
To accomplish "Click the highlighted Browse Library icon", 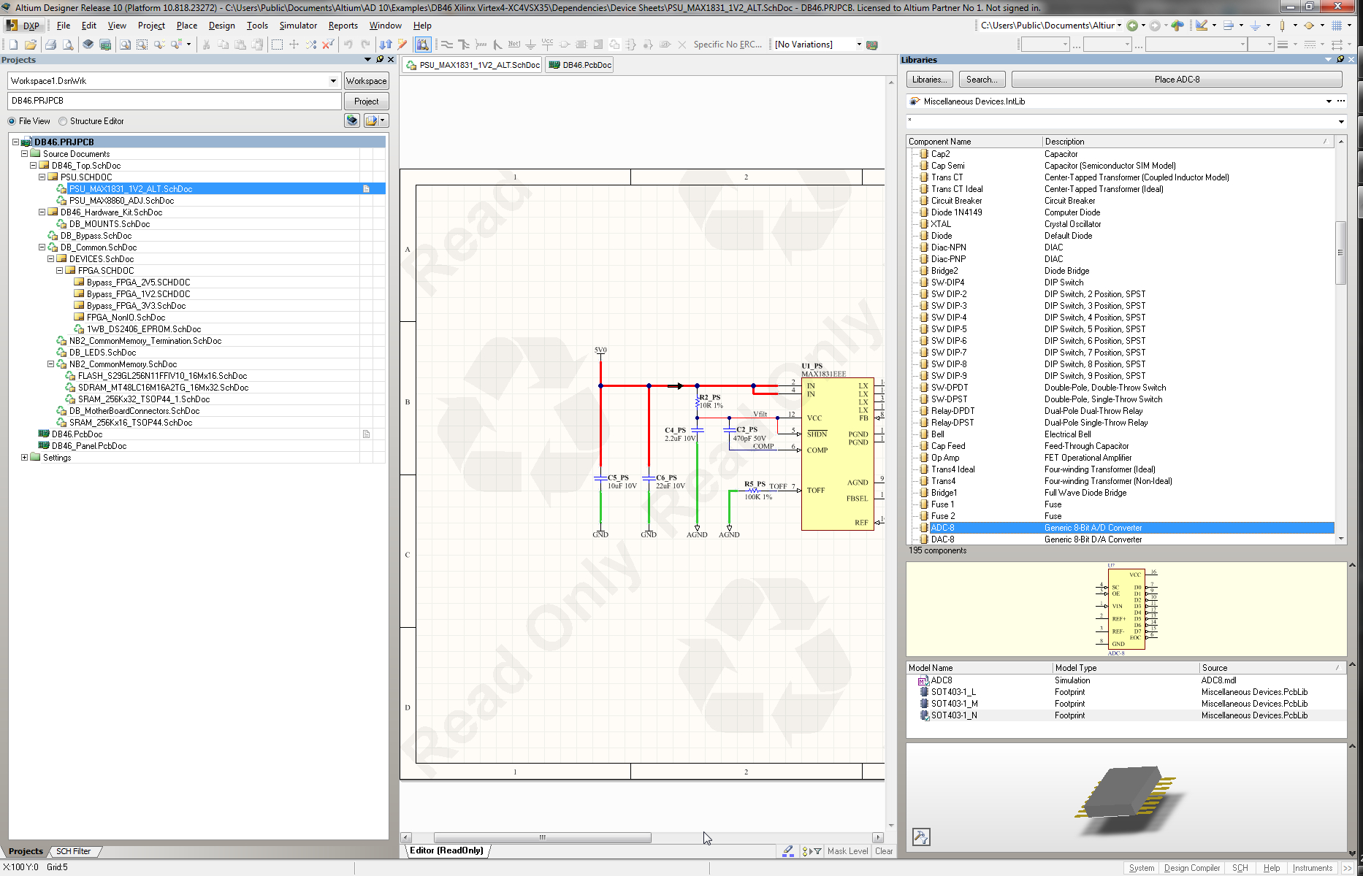I will (423, 45).
